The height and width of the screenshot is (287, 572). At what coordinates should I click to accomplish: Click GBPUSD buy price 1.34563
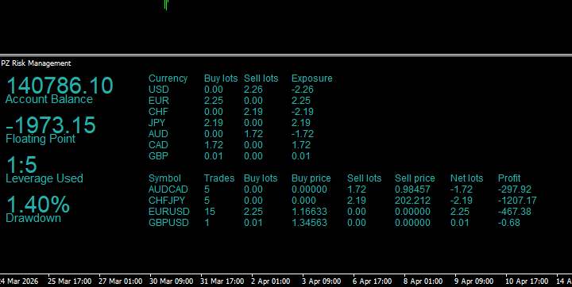(x=309, y=223)
